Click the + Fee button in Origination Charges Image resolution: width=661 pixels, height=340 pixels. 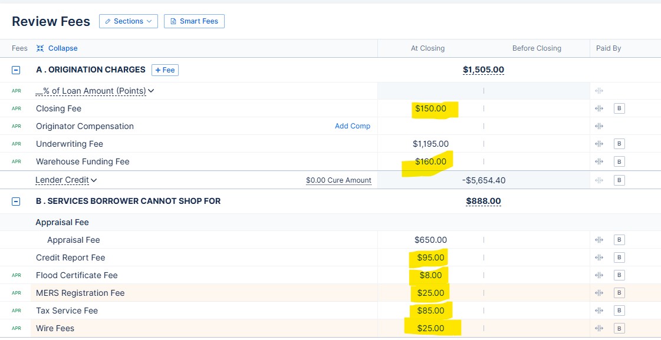coord(165,70)
